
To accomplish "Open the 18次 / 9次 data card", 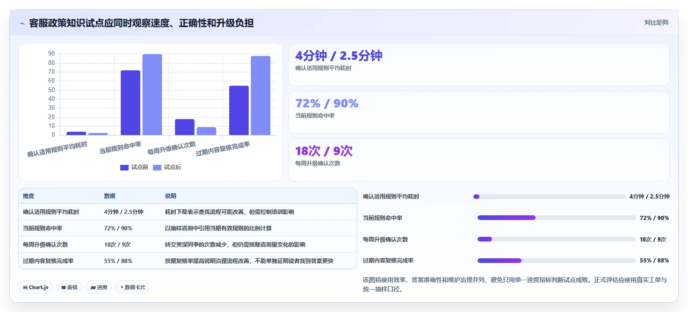I will pyautogui.click(x=479, y=160).
